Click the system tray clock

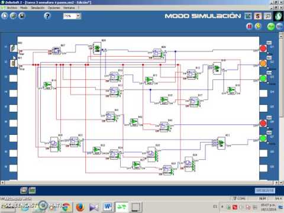point(268,207)
